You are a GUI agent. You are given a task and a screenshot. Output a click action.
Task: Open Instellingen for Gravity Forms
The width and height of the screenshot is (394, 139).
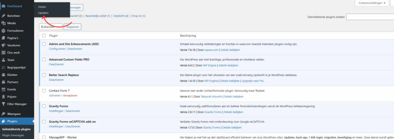tap(56, 111)
